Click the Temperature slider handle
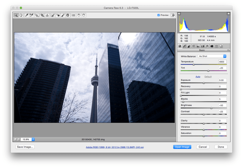The width and height of the screenshot is (243, 168). 194,65
